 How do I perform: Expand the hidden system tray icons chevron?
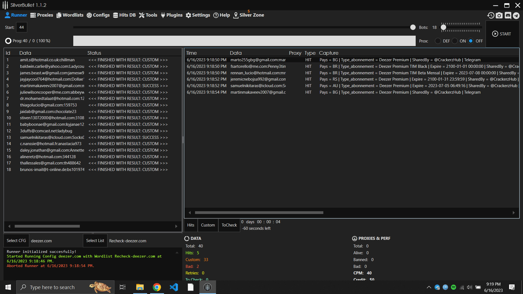(429, 287)
